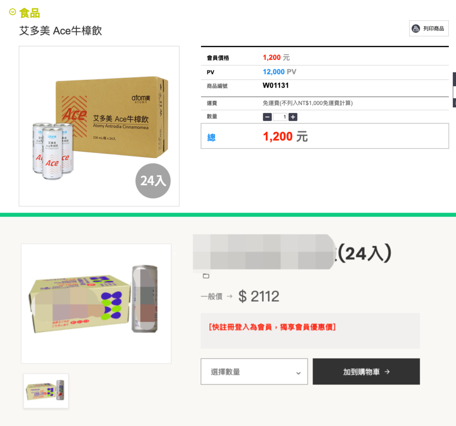The height and width of the screenshot is (426, 456).
Task: Click the green circled chevron beside 食品
Action: click(x=12, y=12)
